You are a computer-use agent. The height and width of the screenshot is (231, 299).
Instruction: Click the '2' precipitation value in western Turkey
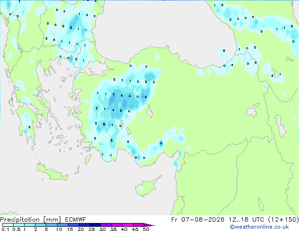(x=97, y=108)
